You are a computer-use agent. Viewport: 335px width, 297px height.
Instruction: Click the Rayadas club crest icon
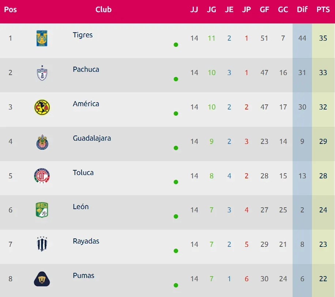tap(42, 244)
